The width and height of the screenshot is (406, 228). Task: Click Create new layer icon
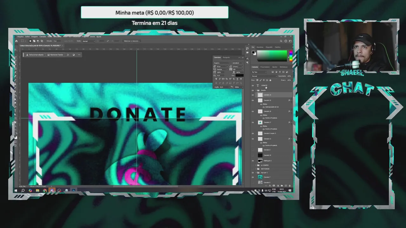tap(286, 186)
